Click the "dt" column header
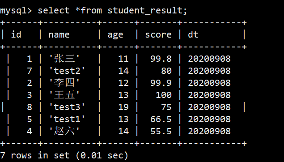This screenshot has width=284, height=162. coord(193,34)
